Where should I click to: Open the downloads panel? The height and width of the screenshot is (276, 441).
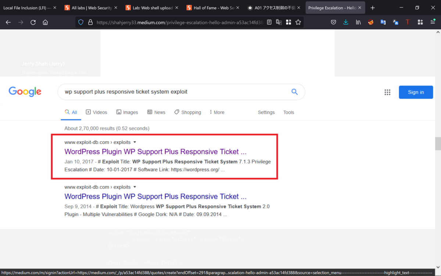[346, 22]
